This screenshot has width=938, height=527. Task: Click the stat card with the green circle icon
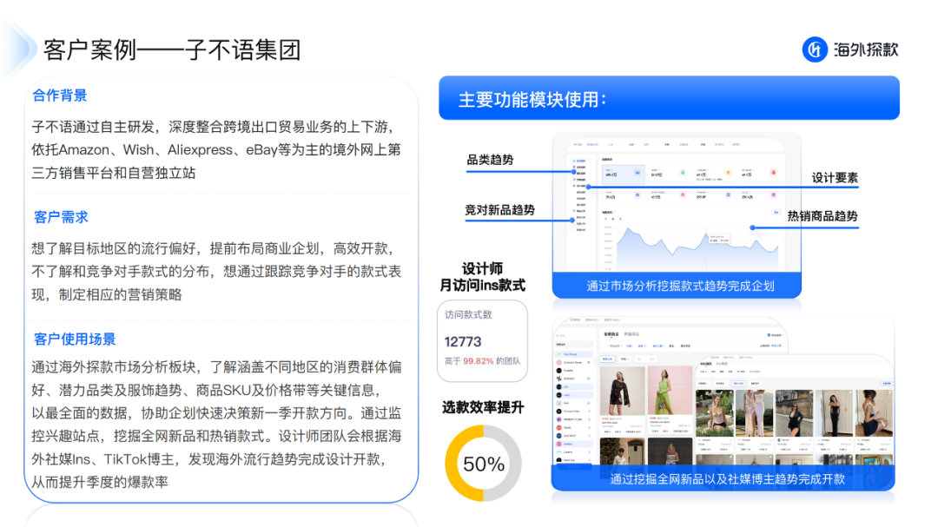click(x=669, y=175)
